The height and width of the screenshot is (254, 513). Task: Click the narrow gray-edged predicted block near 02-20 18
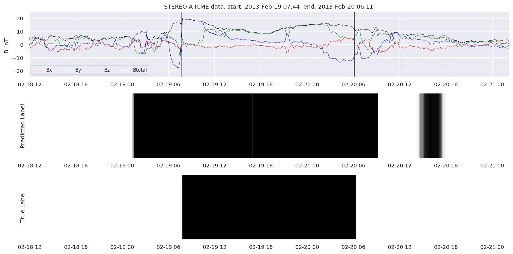point(431,126)
